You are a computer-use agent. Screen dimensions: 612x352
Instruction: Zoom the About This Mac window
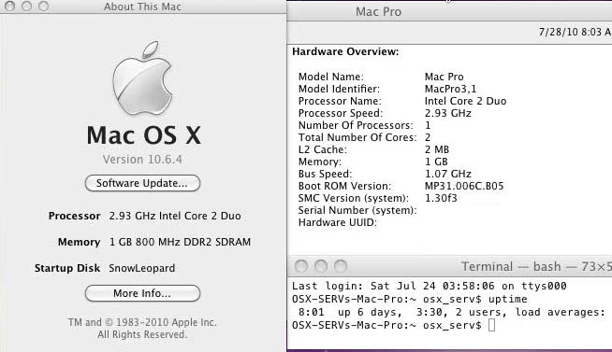tap(43, 7)
